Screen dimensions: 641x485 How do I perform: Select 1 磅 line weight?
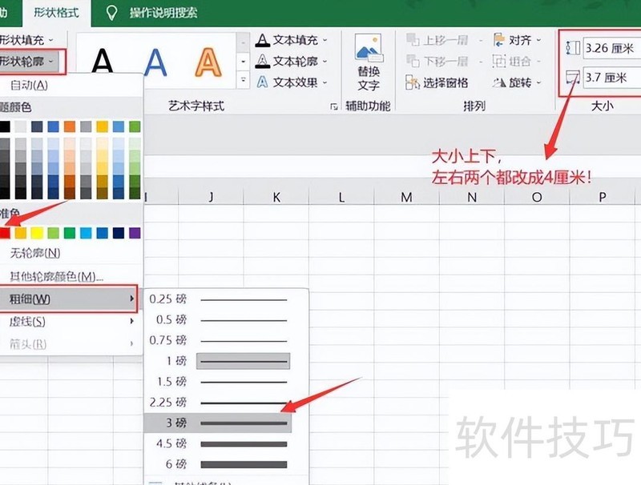(x=218, y=361)
